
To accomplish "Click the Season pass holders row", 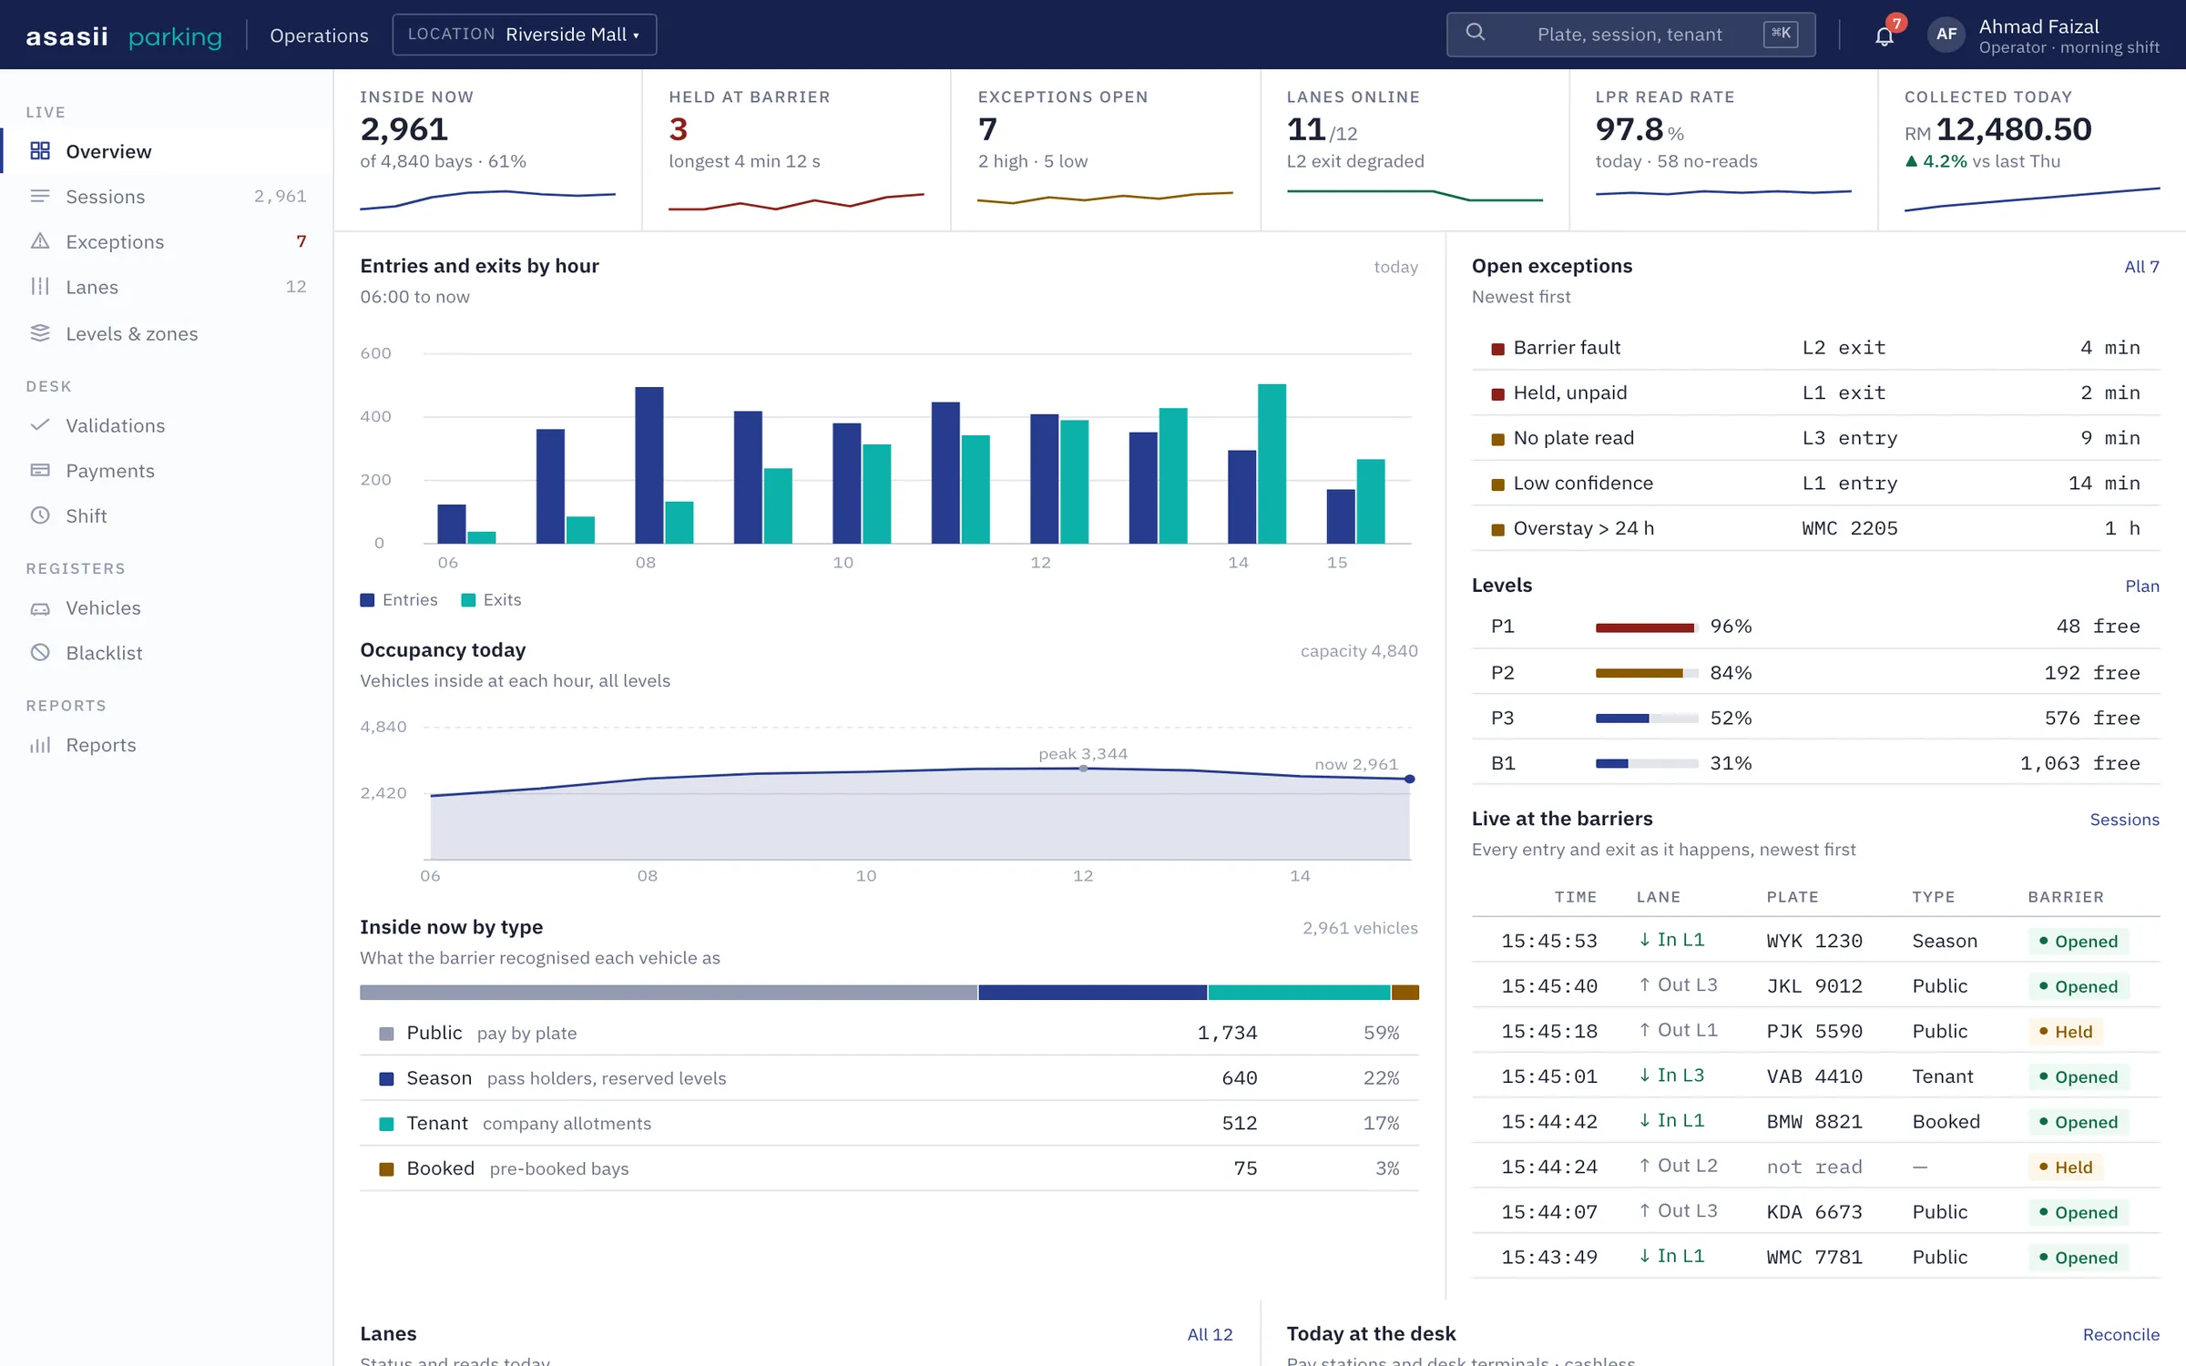I will point(889,1078).
